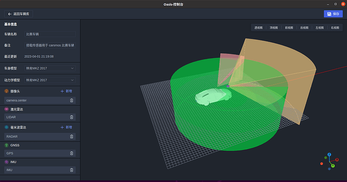Click the blue Z axis gizmo handle
The height and width of the screenshot is (182, 347).
[329, 154]
